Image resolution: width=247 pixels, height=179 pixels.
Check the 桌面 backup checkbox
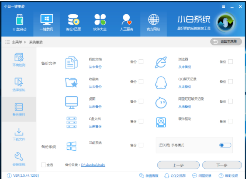point(141,101)
